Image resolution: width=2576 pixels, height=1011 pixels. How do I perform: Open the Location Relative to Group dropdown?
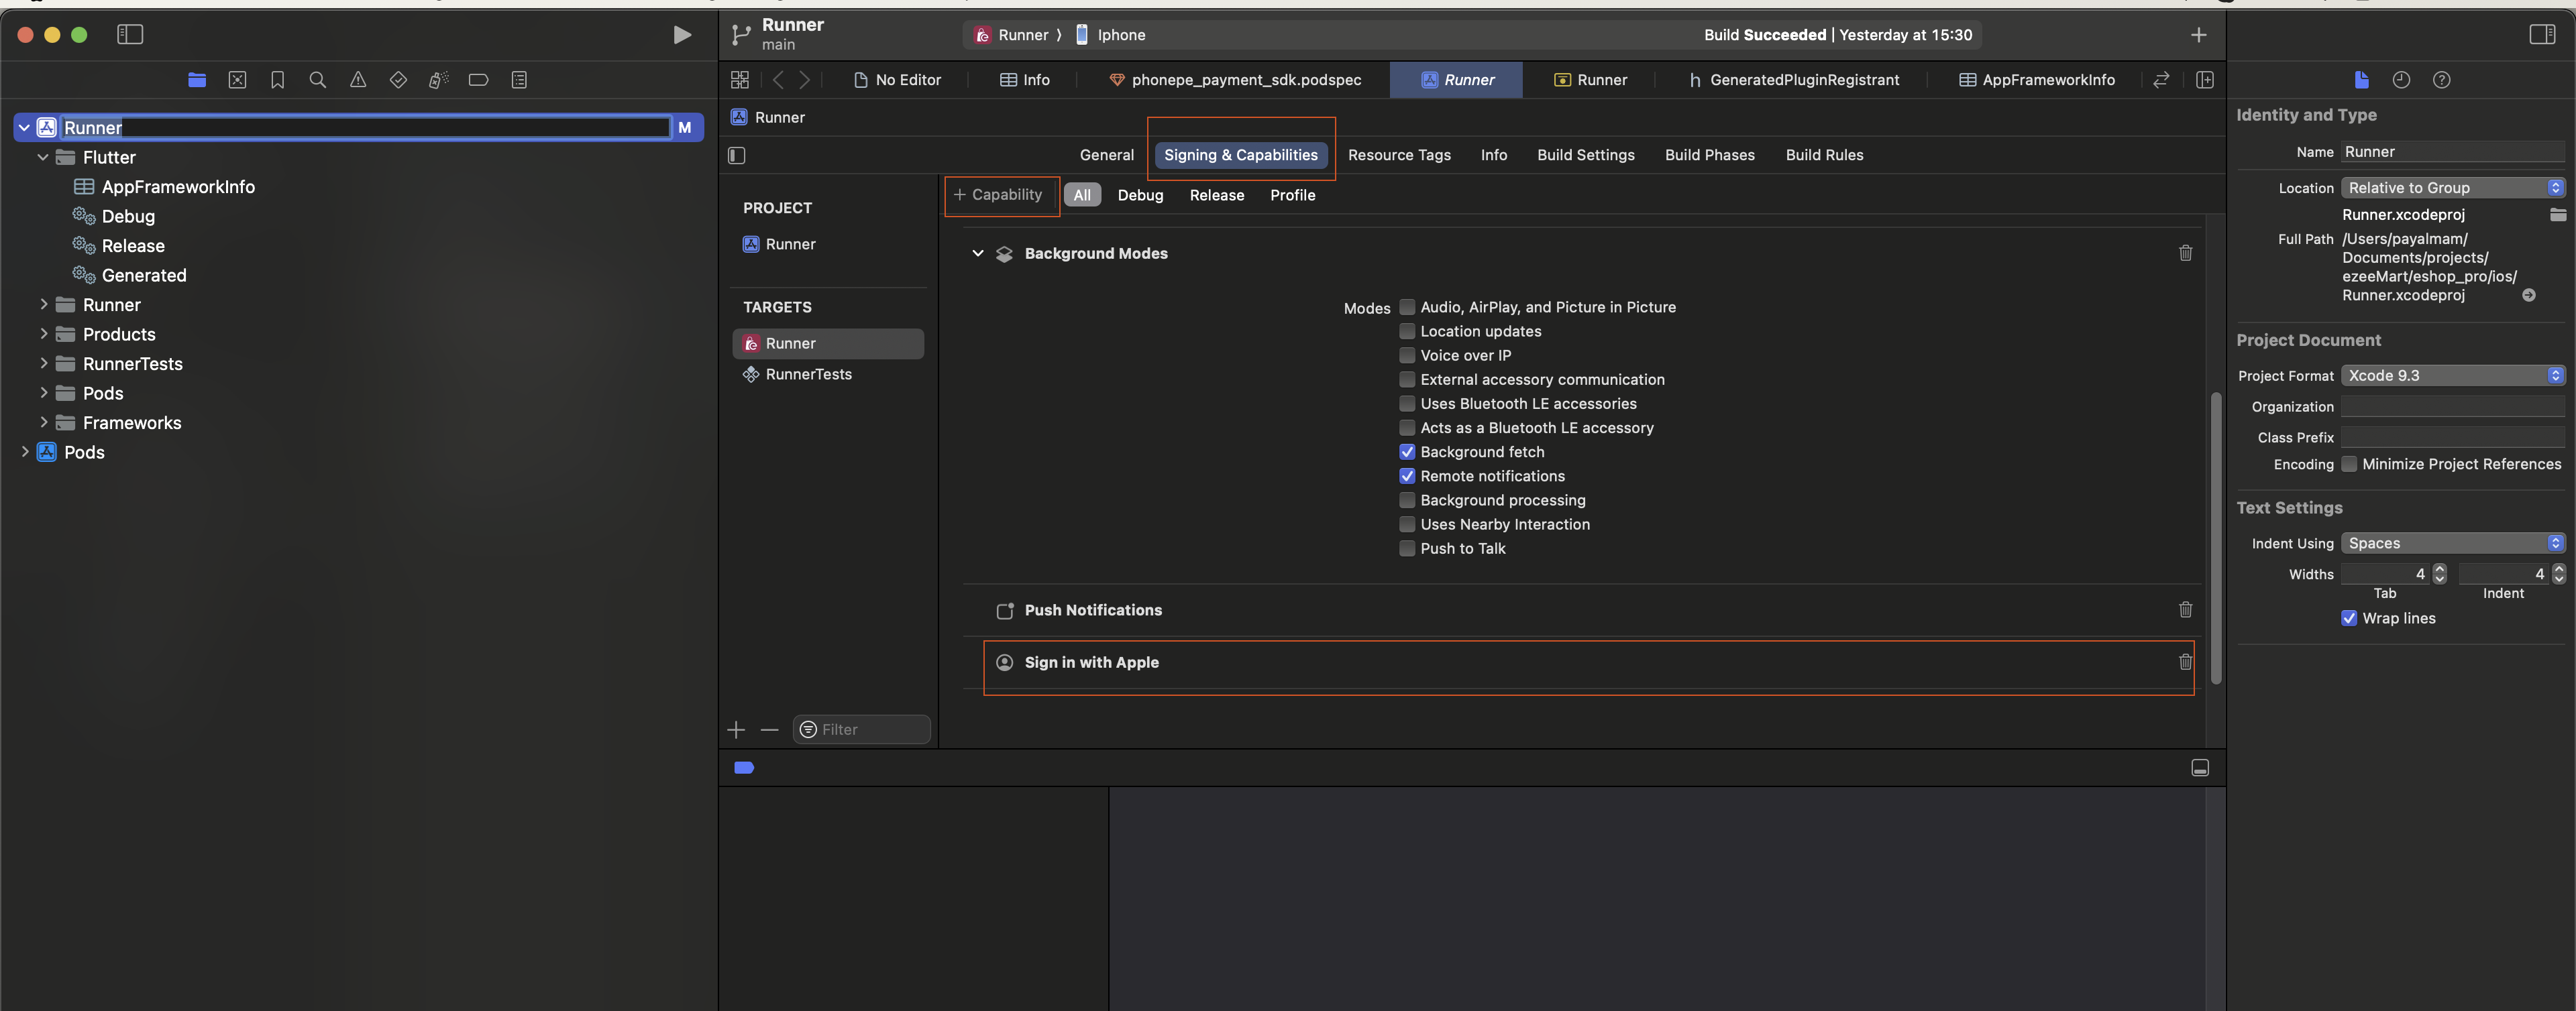2452,188
